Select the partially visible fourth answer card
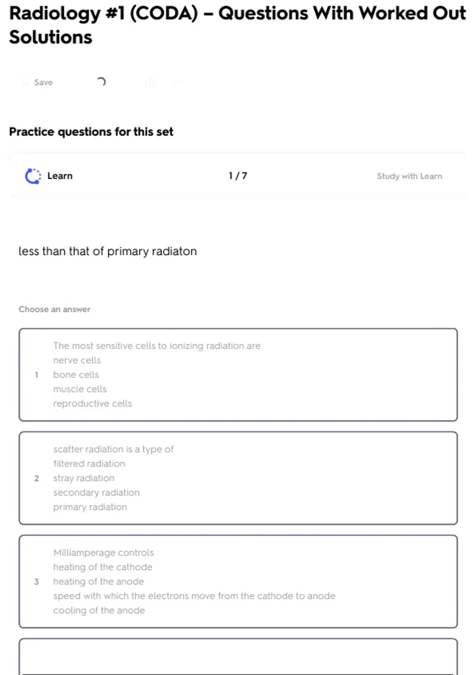Viewport: 476px width, 675px height. [238, 657]
